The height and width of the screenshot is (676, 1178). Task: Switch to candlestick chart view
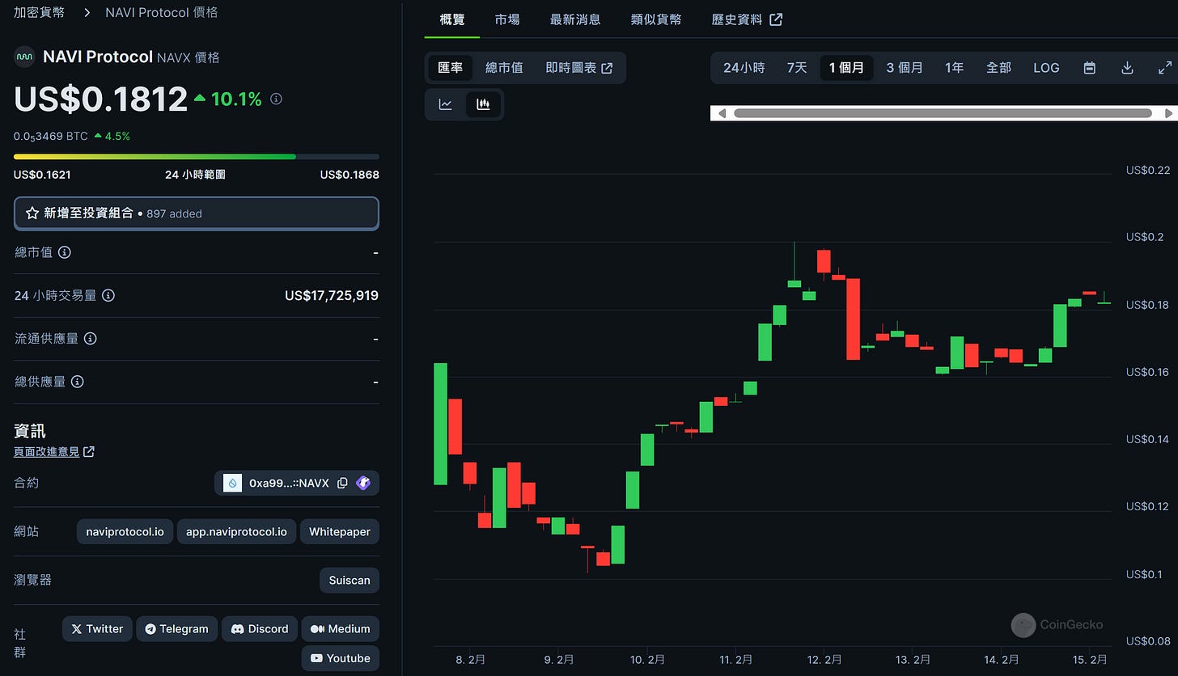click(x=483, y=104)
